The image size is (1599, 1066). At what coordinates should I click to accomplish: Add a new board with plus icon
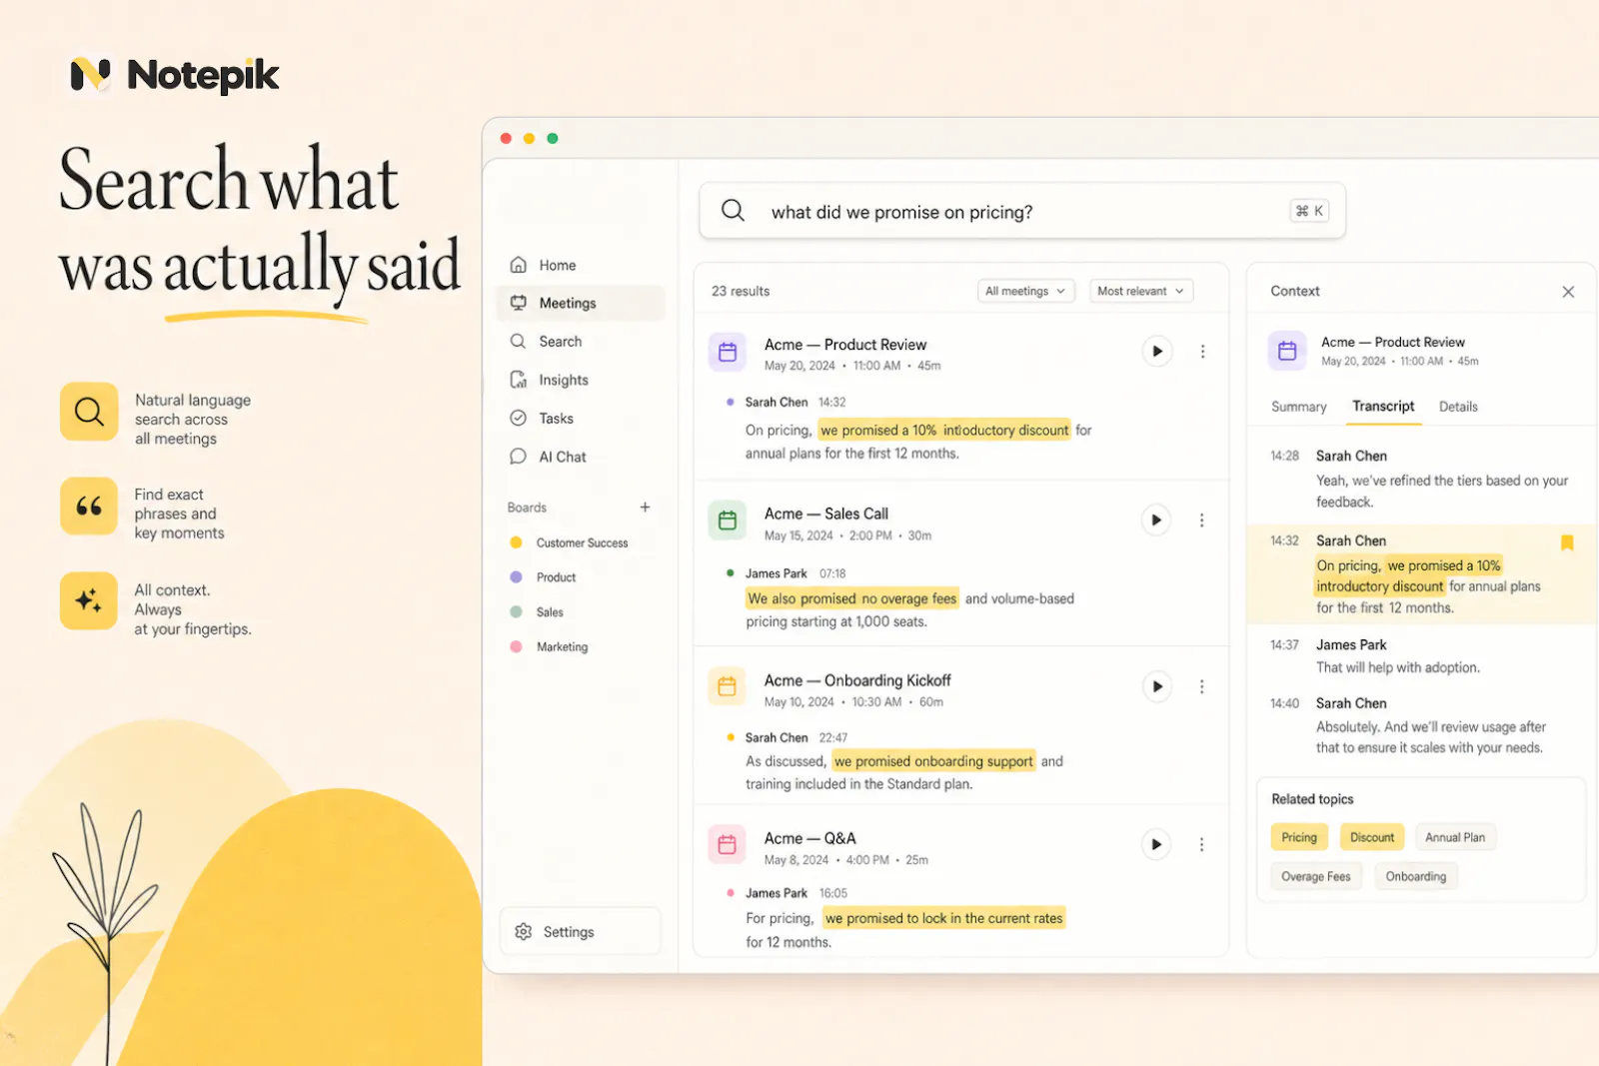click(645, 508)
